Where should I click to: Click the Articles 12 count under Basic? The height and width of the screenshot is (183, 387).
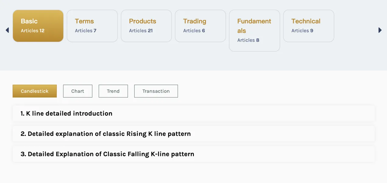tap(33, 31)
